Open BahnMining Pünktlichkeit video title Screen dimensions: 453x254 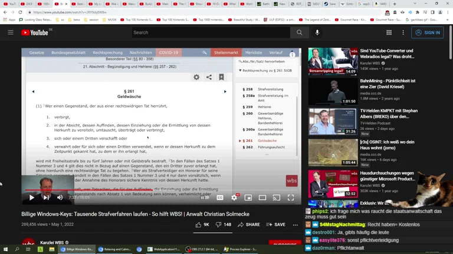click(x=388, y=84)
